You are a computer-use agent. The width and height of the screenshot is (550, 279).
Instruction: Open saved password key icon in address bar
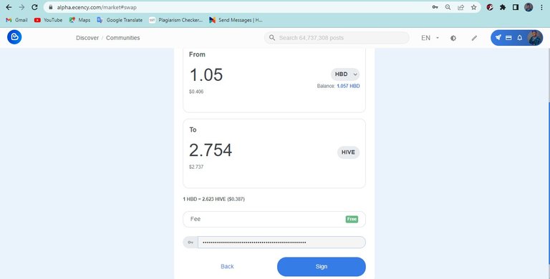[435, 7]
